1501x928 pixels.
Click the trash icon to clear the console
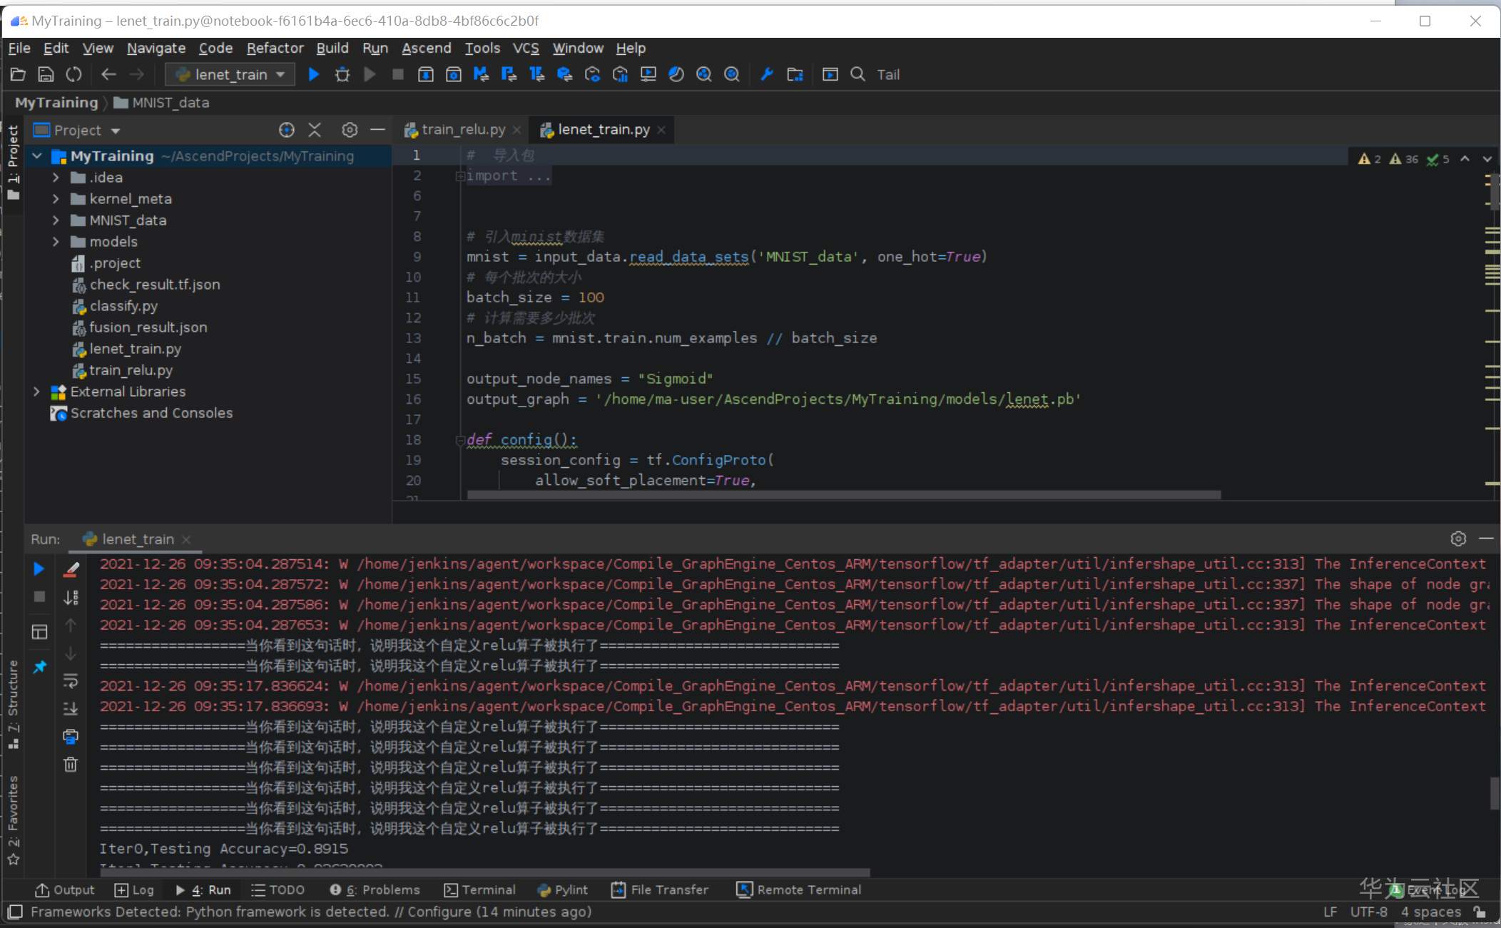click(x=71, y=765)
